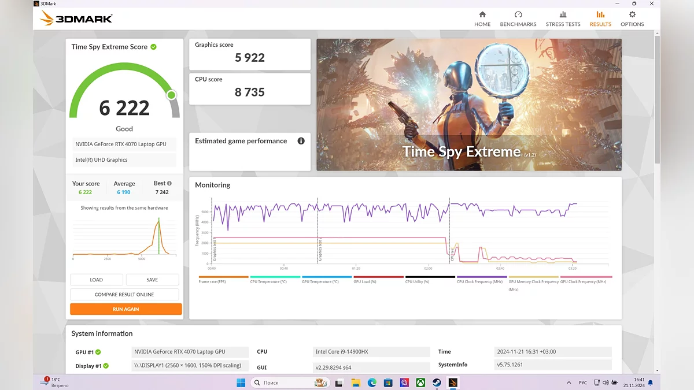Screen dimensions: 694x390
Task: Open the Options tab
Action: (632, 19)
